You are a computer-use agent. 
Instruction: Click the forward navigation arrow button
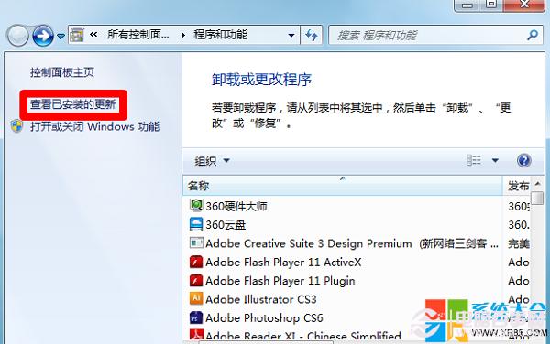[43, 36]
